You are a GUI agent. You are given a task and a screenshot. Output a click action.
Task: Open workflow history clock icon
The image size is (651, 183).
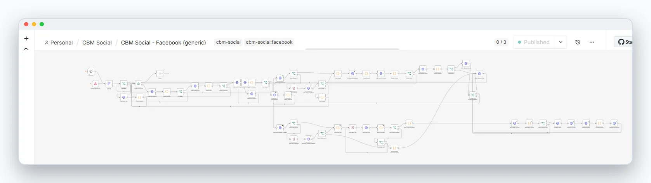(x=578, y=42)
